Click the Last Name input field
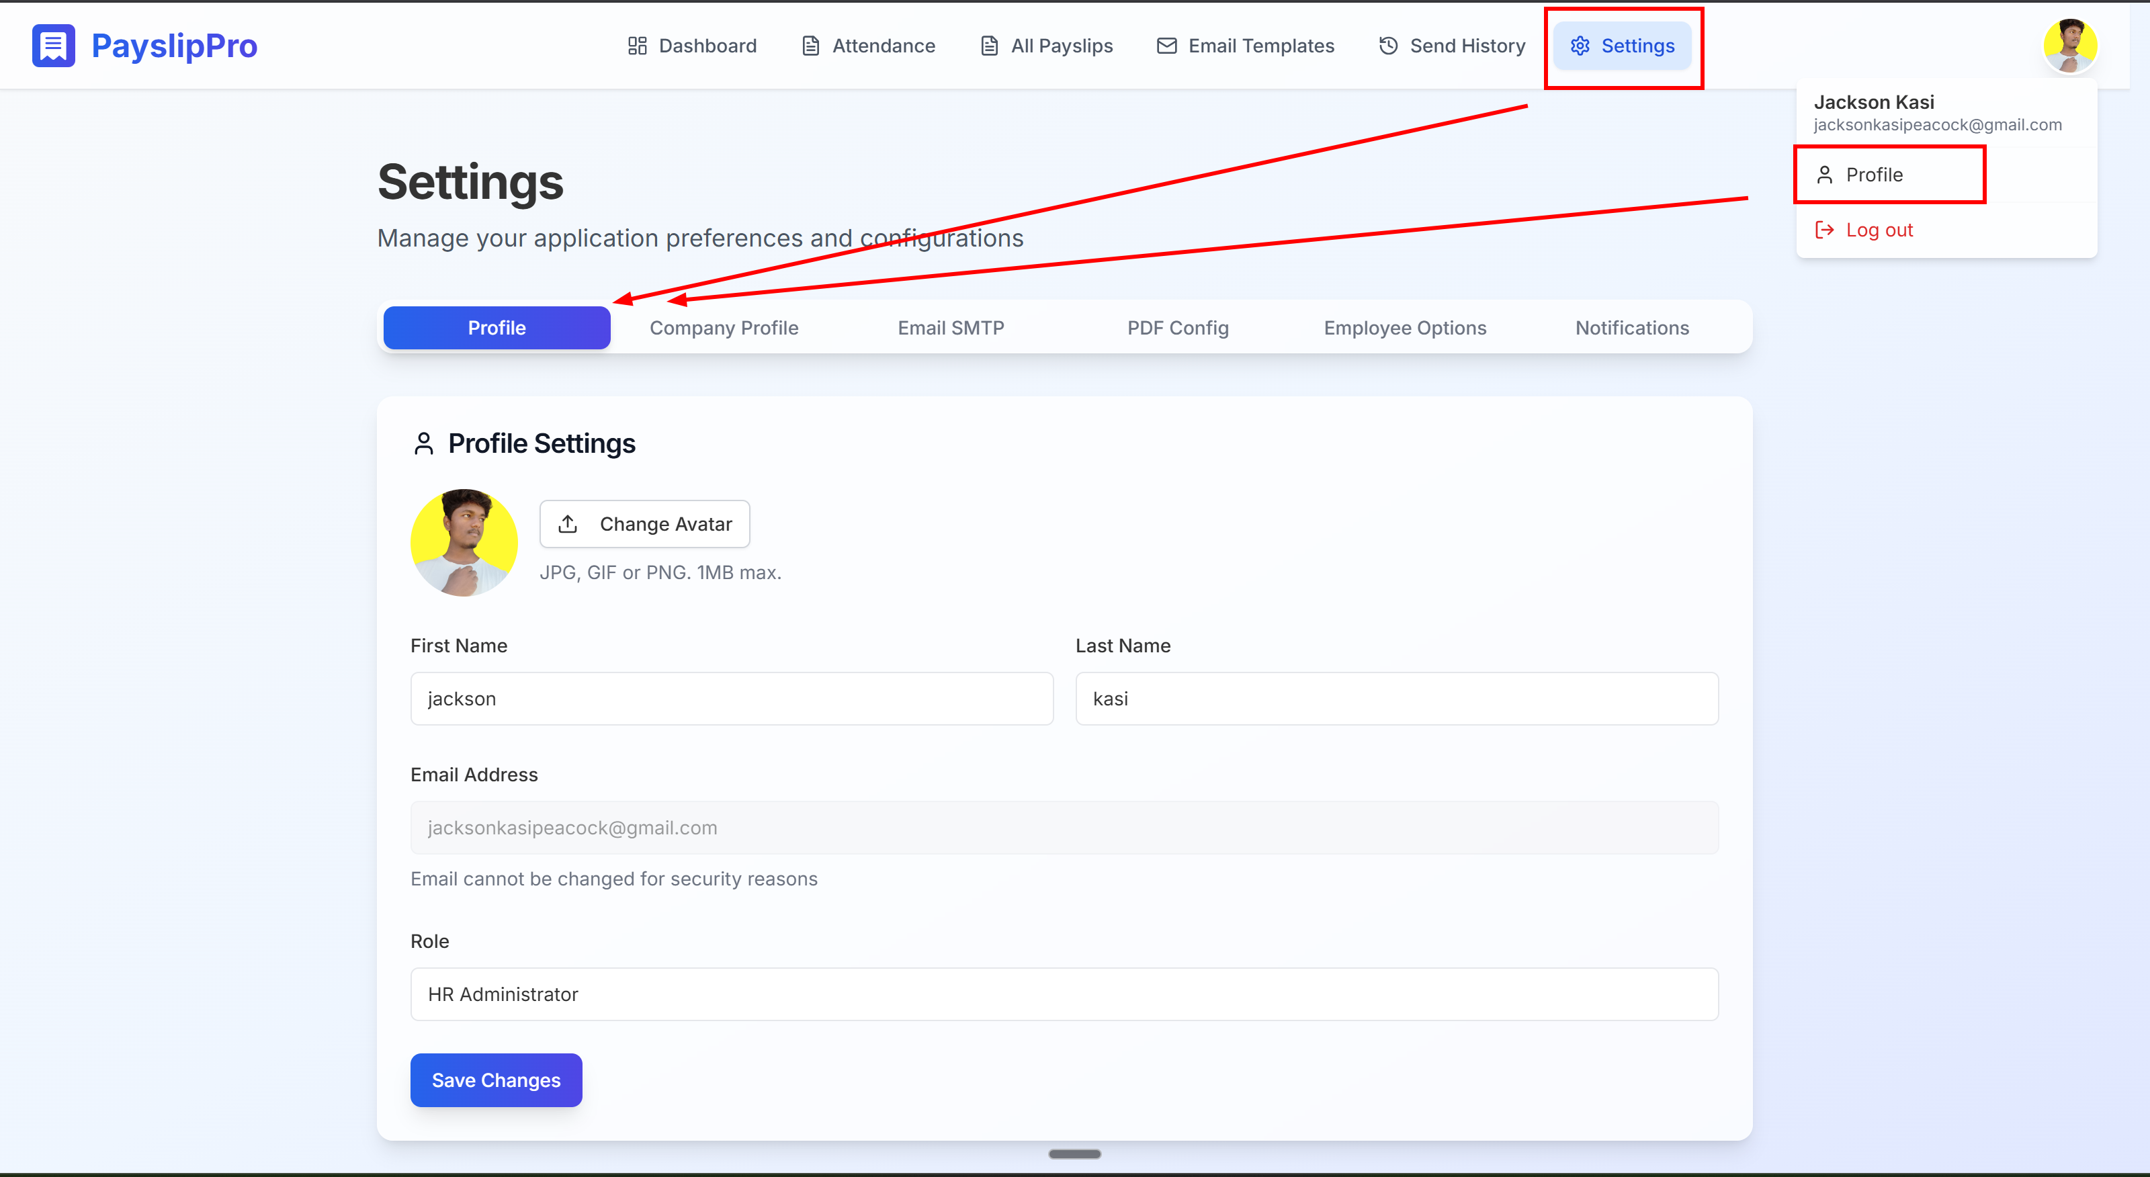The image size is (2150, 1177). [1396, 699]
